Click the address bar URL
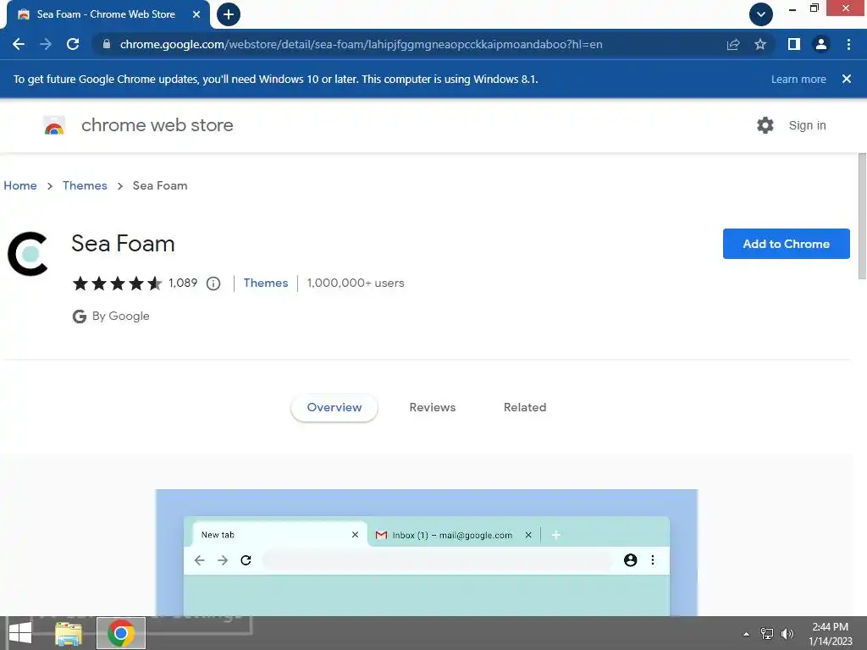The width and height of the screenshot is (867, 650). 361,44
